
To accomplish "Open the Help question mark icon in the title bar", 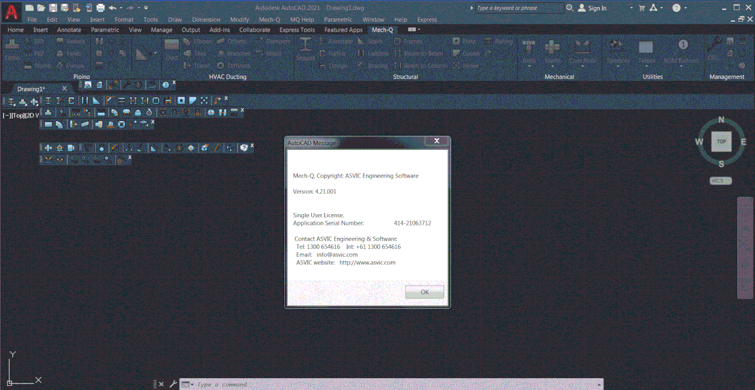I will (676, 8).
